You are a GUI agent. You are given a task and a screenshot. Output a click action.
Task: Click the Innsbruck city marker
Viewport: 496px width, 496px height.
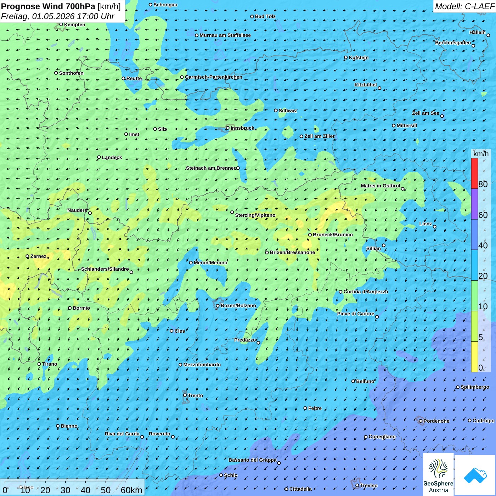coord(228,128)
